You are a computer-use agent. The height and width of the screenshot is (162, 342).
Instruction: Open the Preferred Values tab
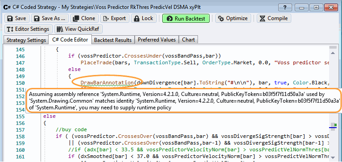coord(157,40)
